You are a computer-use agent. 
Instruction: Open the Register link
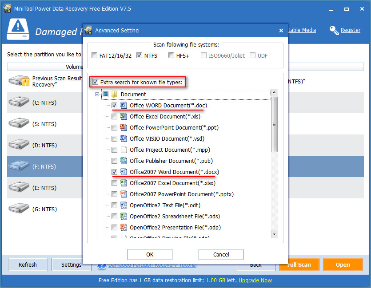[351, 30]
